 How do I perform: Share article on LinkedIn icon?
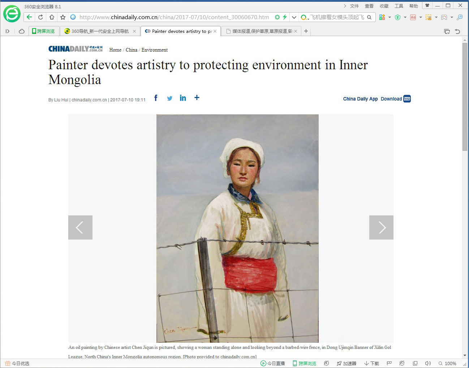coord(183,98)
